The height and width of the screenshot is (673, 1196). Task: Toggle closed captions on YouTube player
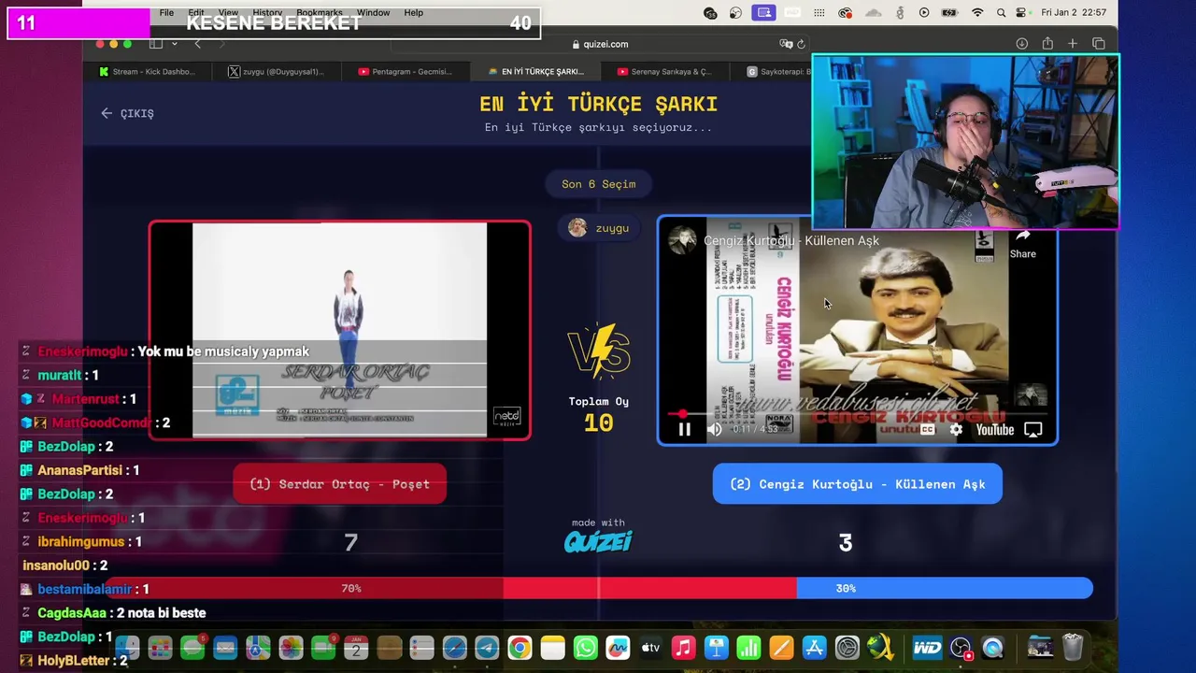pos(927,429)
